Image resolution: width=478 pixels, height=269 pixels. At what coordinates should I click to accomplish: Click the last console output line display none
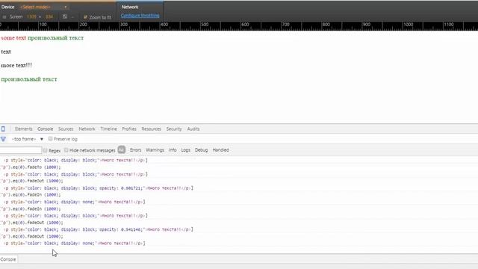click(x=75, y=244)
